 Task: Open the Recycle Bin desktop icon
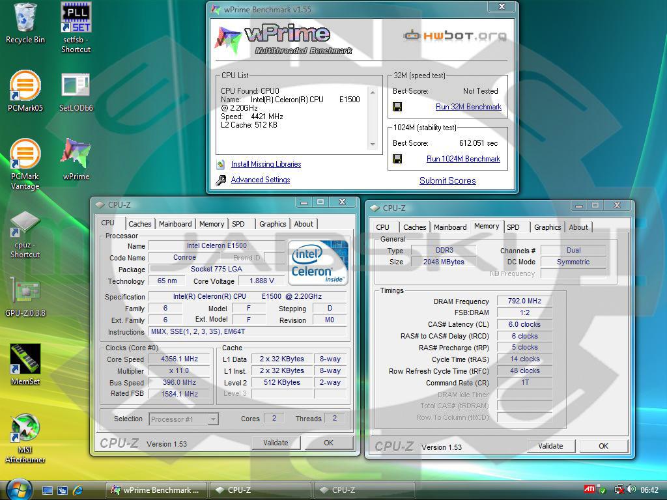[x=25, y=23]
